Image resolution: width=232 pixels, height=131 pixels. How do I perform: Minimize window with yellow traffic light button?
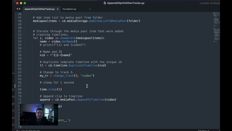[21, 3]
